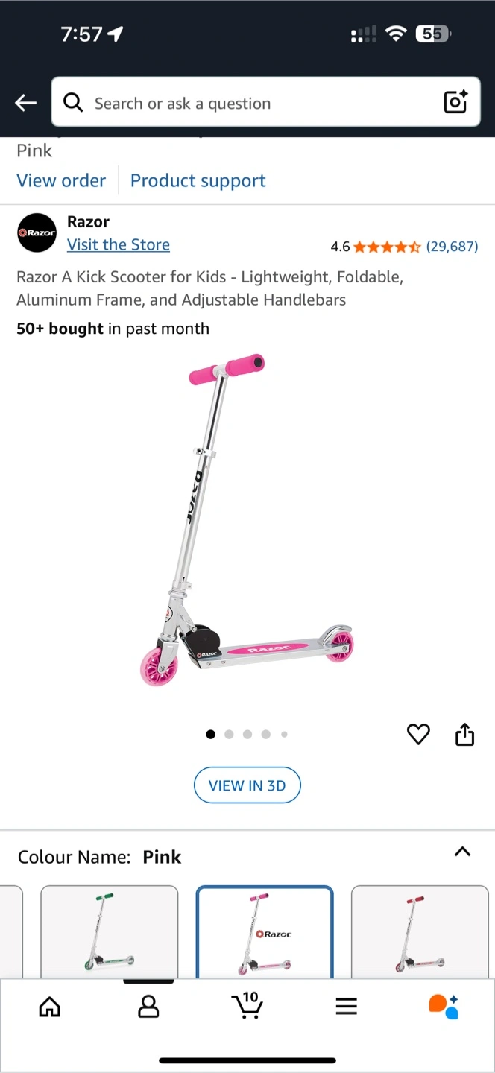This screenshot has height=1073, width=495.
Task: Open the 29,687 ratings reviews link
Action: pos(452,247)
